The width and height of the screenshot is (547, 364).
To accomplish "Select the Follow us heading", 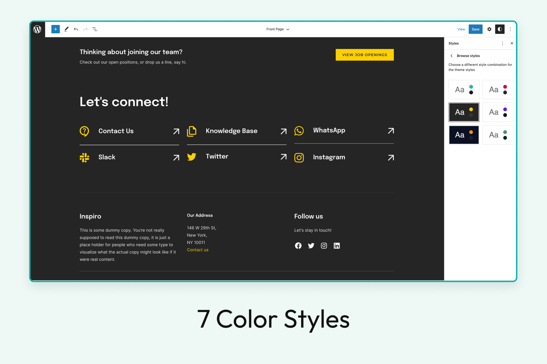I will click(x=308, y=216).
